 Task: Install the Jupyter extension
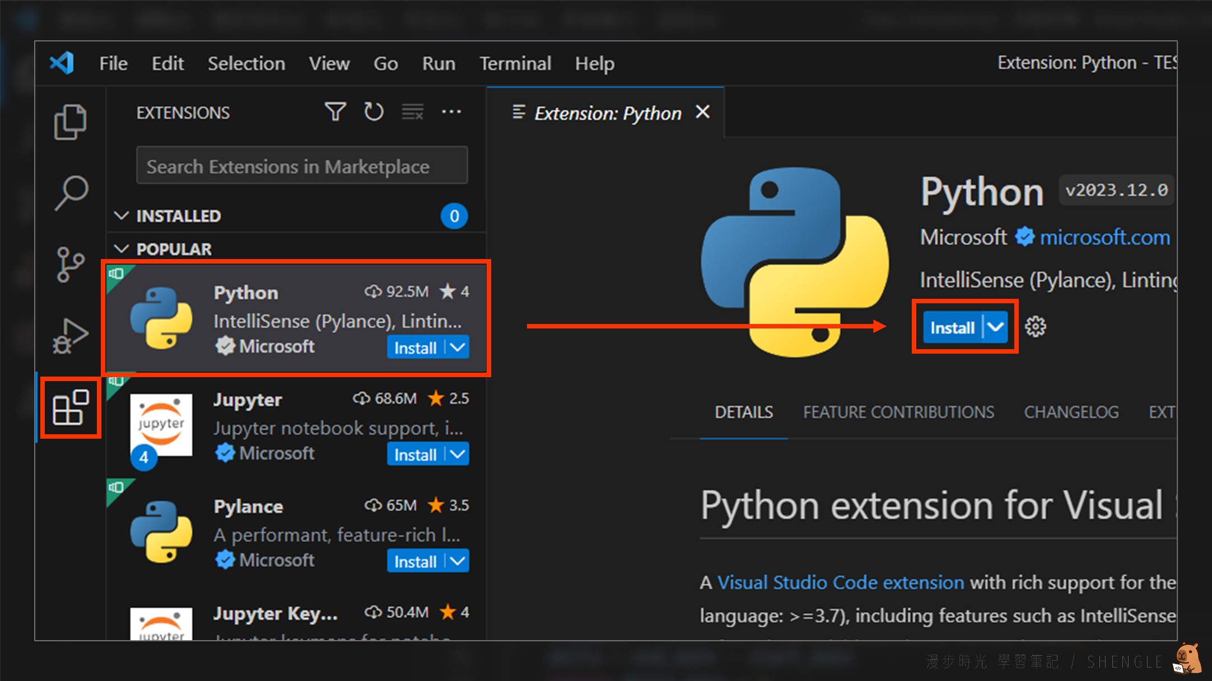(416, 454)
